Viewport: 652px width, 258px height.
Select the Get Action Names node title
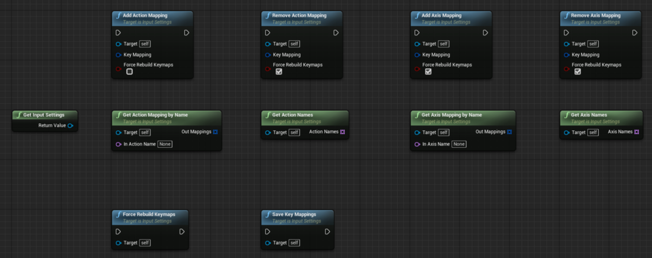click(292, 115)
